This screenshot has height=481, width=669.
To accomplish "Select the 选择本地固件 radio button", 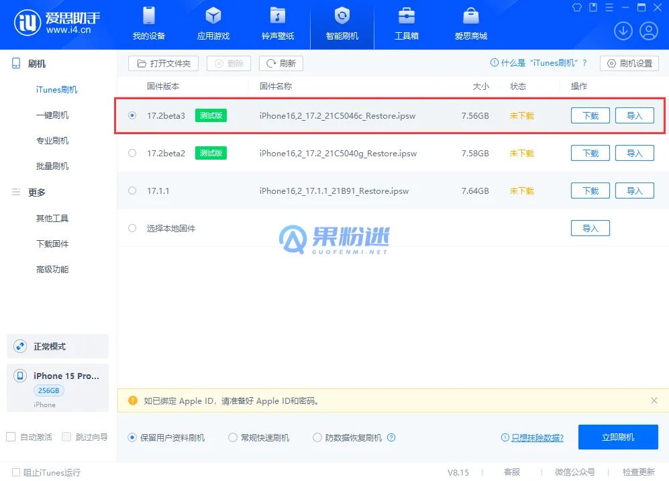I will (132, 228).
